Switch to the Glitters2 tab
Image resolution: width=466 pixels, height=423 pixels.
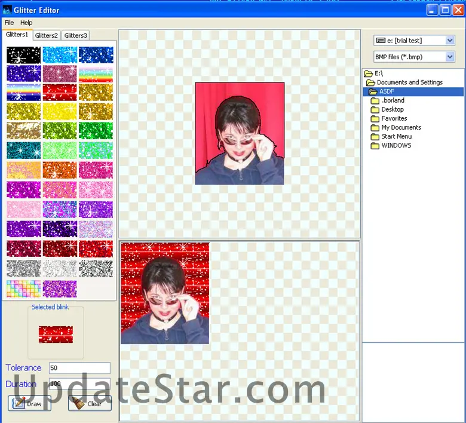47,36
